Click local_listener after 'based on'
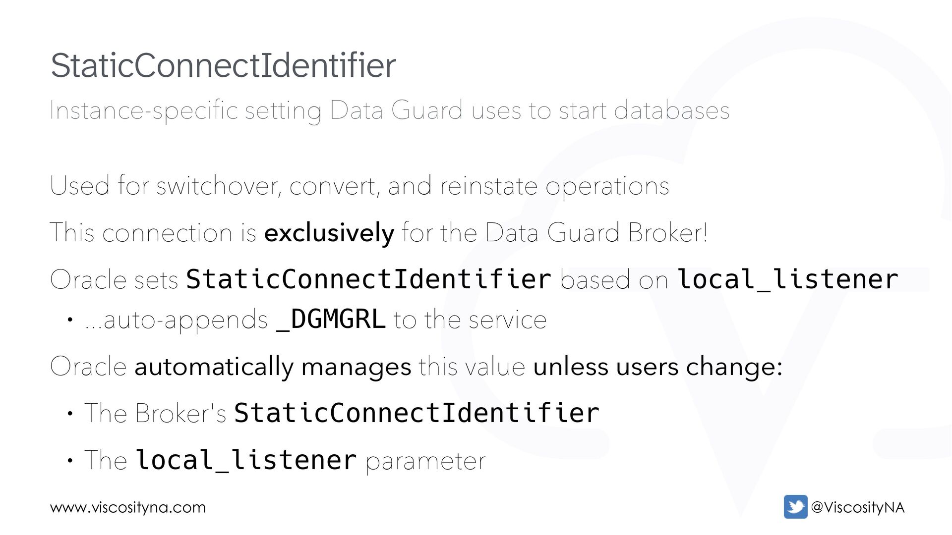Image resolution: width=952 pixels, height=535 pixels. click(787, 279)
